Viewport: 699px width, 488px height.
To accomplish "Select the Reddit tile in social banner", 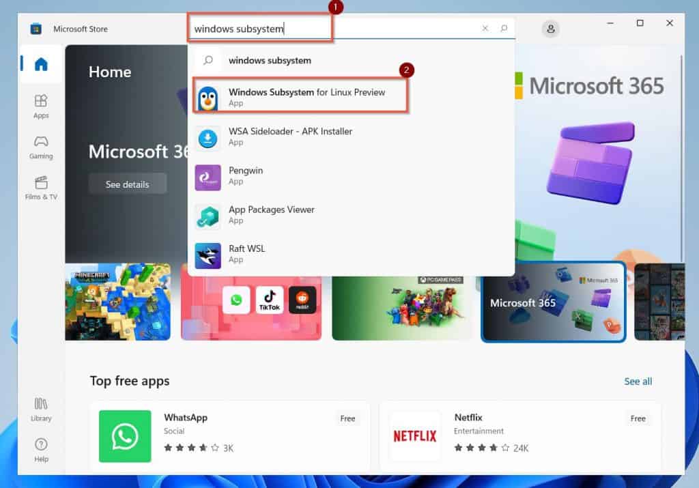I will point(302,300).
